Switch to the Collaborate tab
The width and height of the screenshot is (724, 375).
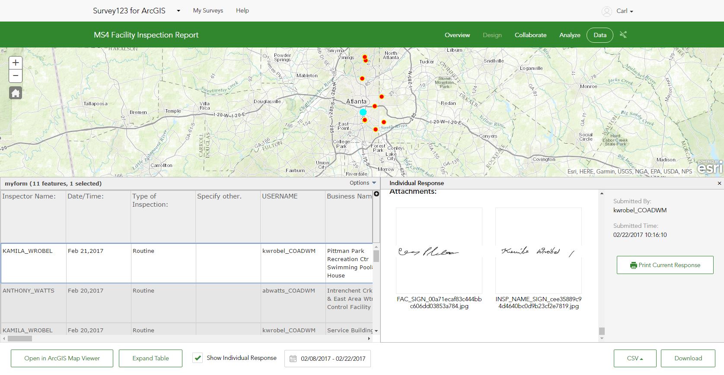pos(530,35)
